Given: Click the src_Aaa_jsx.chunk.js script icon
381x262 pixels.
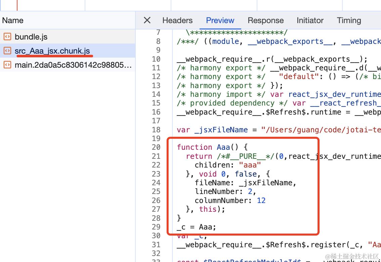Looking at the screenshot, I should [7, 51].
